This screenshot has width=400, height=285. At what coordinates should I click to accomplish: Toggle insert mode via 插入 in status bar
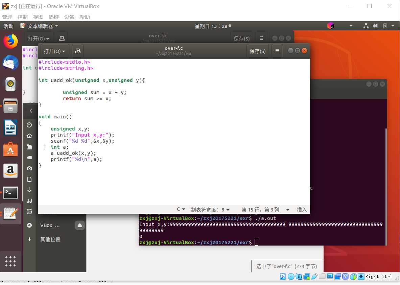click(x=302, y=210)
